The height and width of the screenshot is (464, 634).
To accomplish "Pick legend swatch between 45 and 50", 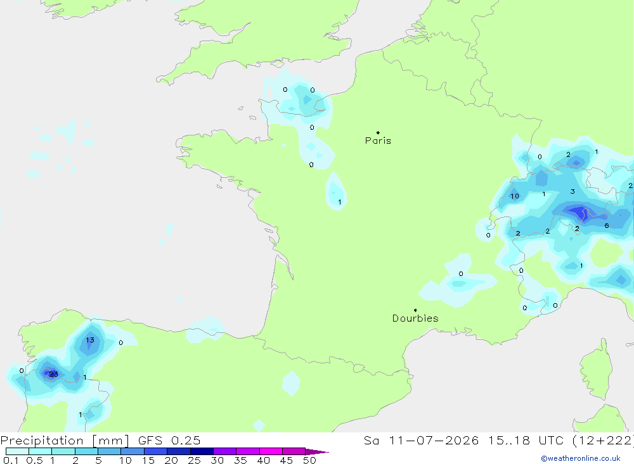I will [294, 451].
